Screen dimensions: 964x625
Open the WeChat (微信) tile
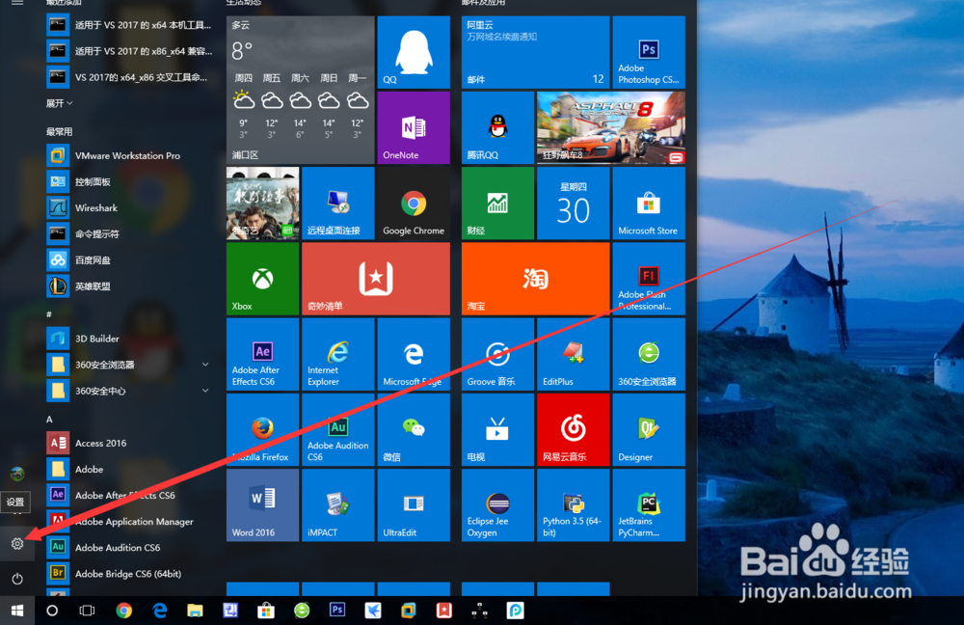[414, 430]
